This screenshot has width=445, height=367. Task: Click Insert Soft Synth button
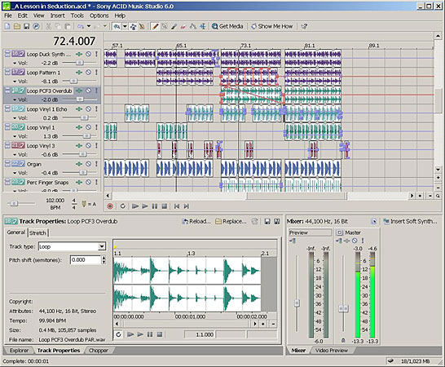(410, 222)
